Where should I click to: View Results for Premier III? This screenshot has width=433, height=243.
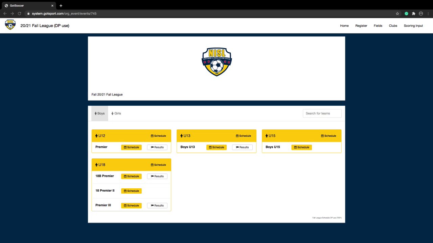pos(157,205)
